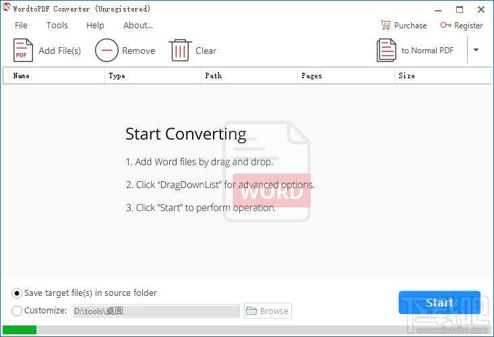Click the Browse button label
The image size is (494, 337).
[274, 311]
